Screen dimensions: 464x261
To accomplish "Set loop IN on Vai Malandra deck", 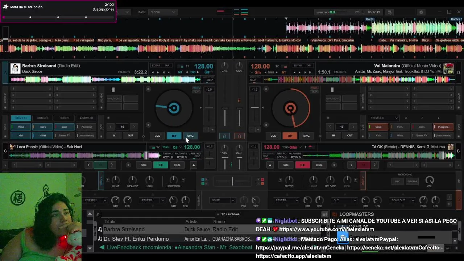I will (x=333, y=136).
